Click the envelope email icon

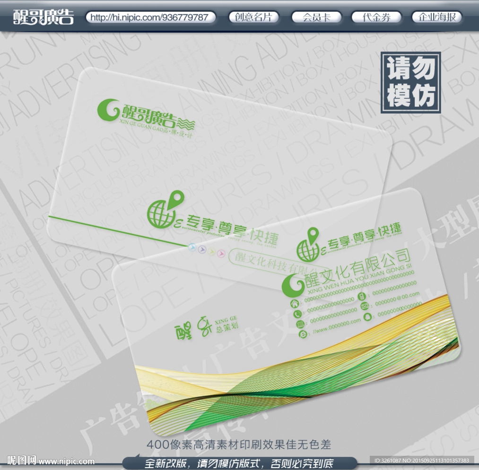coord(365,306)
